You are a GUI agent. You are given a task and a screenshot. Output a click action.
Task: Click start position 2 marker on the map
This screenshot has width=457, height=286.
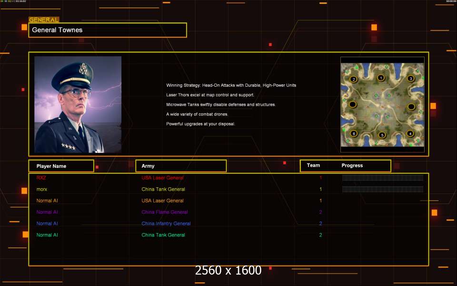coord(354,80)
